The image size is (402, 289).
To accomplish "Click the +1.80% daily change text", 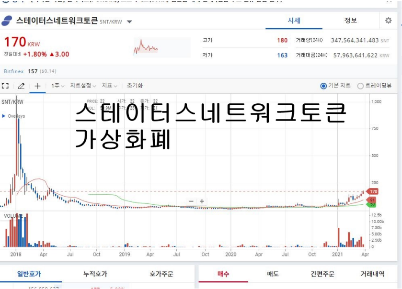I will pos(35,54).
